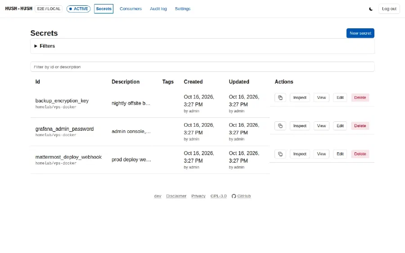Switch to the Secrets tab

point(103,9)
